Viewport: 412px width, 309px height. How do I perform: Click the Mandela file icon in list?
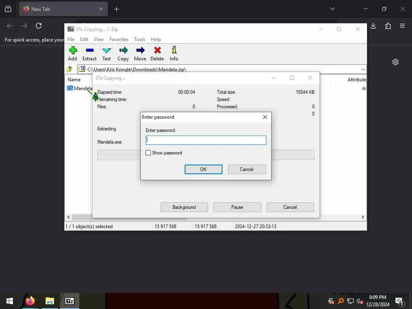[x=70, y=88]
